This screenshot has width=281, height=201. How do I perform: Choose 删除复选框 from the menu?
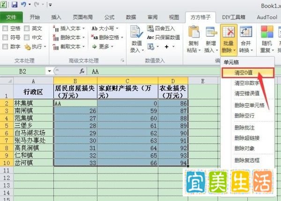click(248, 160)
